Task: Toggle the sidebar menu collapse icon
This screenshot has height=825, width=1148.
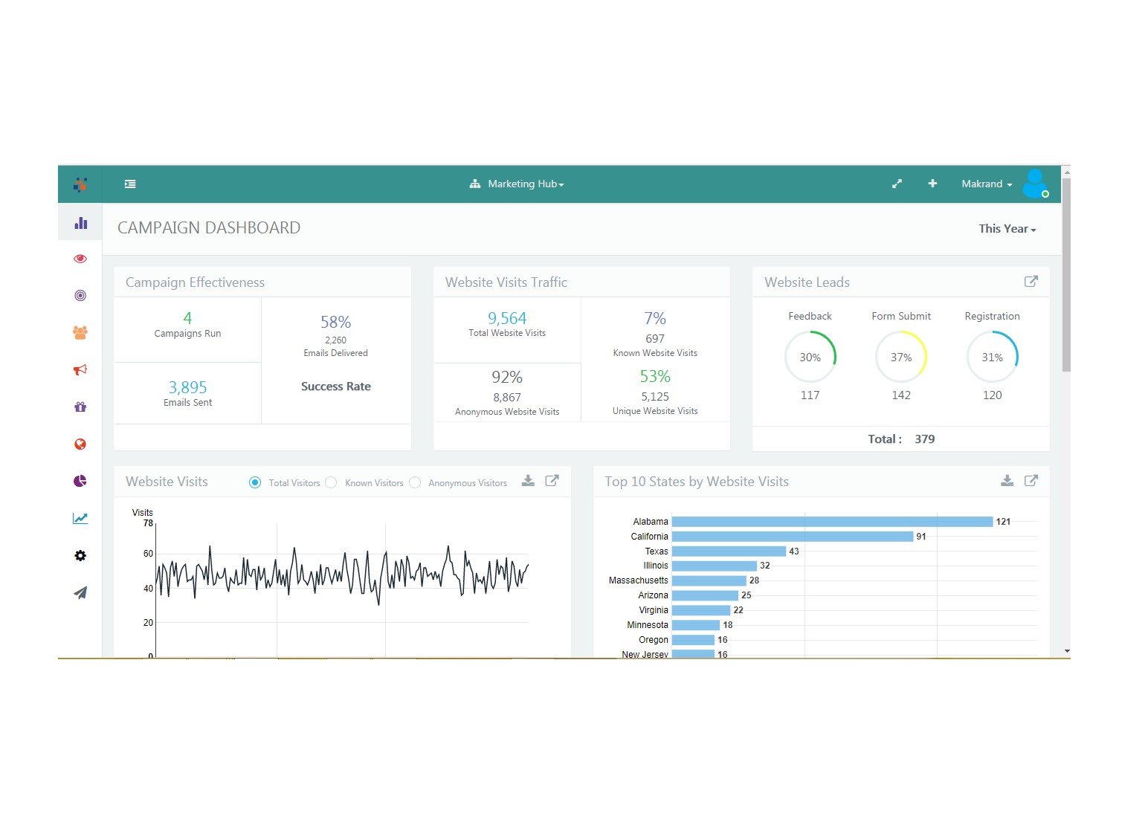Action: 130,184
